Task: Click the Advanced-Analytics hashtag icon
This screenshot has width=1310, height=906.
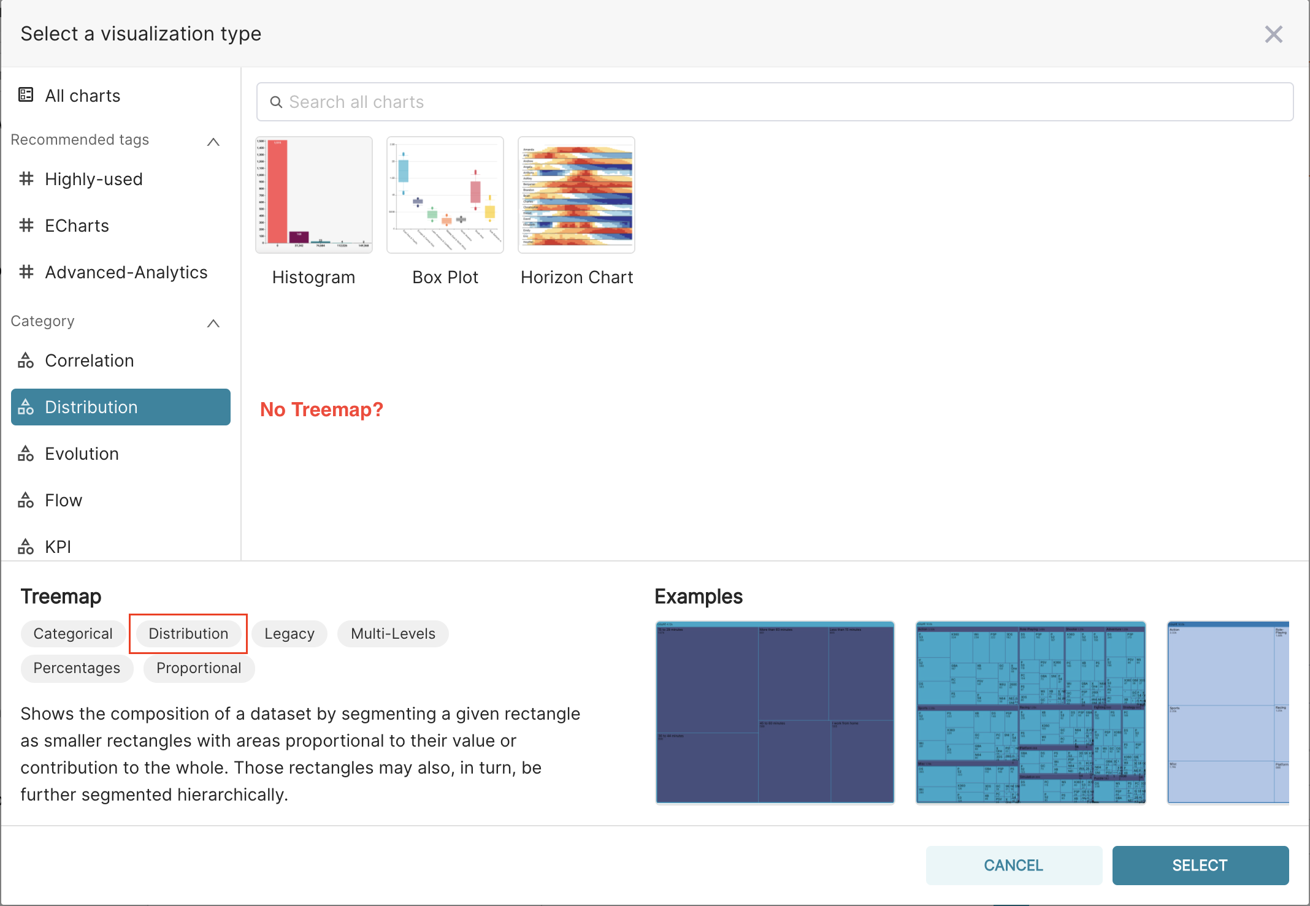Action: 26,272
